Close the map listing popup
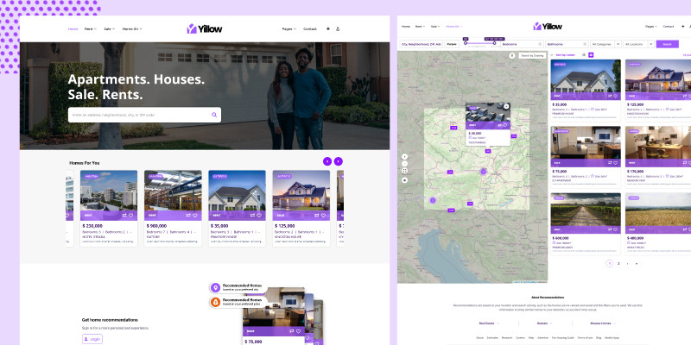Image resolution: width=691 pixels, height=345 pixels. pos(506,107)
